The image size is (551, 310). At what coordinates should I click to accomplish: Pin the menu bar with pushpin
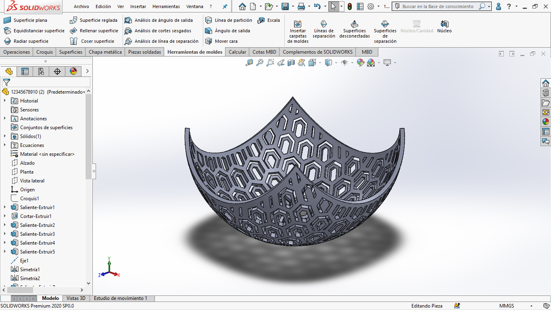(x=225, y=6)
